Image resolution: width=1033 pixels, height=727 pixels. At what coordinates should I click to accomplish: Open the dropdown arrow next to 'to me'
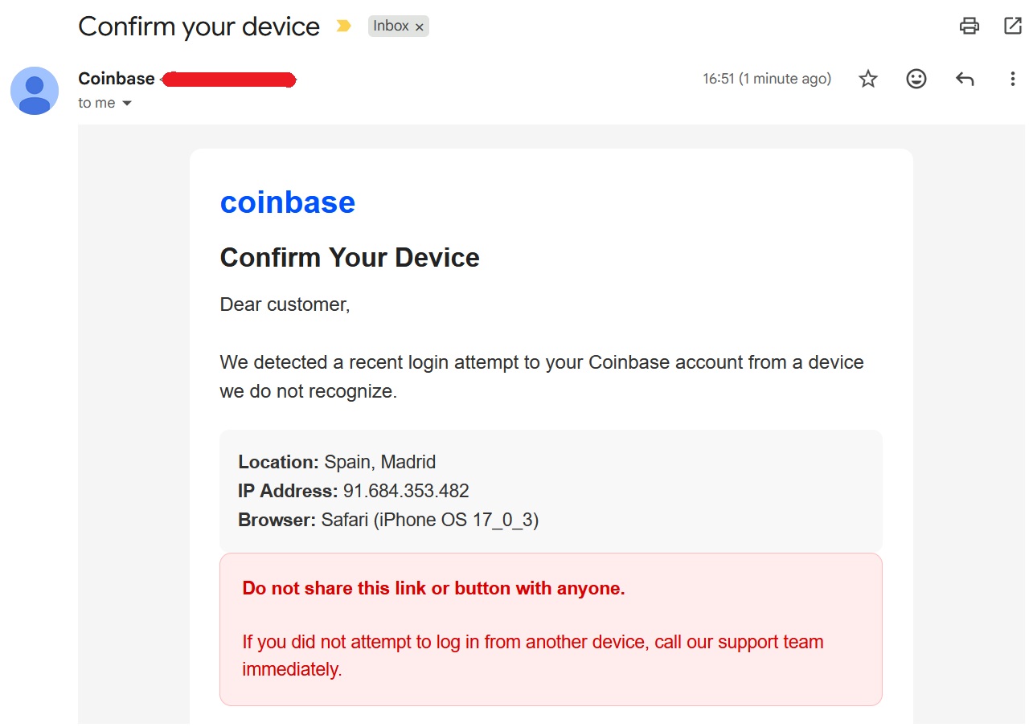pyautogui.click(x=125, y=103)
